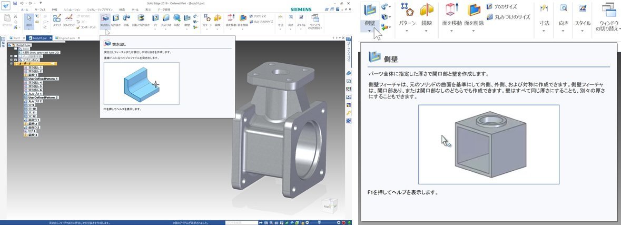Click the コンポーネント command in the ribbon

pyautogui.click(x=86, y=27)
